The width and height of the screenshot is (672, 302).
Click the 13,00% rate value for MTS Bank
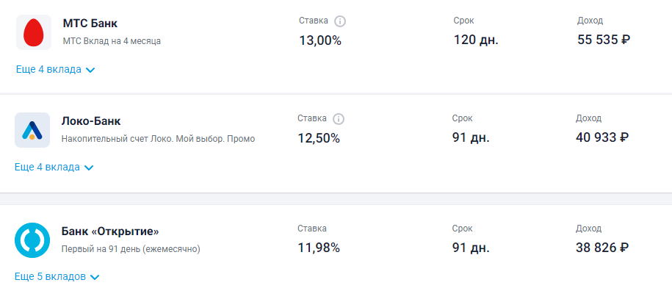point(320,40)
